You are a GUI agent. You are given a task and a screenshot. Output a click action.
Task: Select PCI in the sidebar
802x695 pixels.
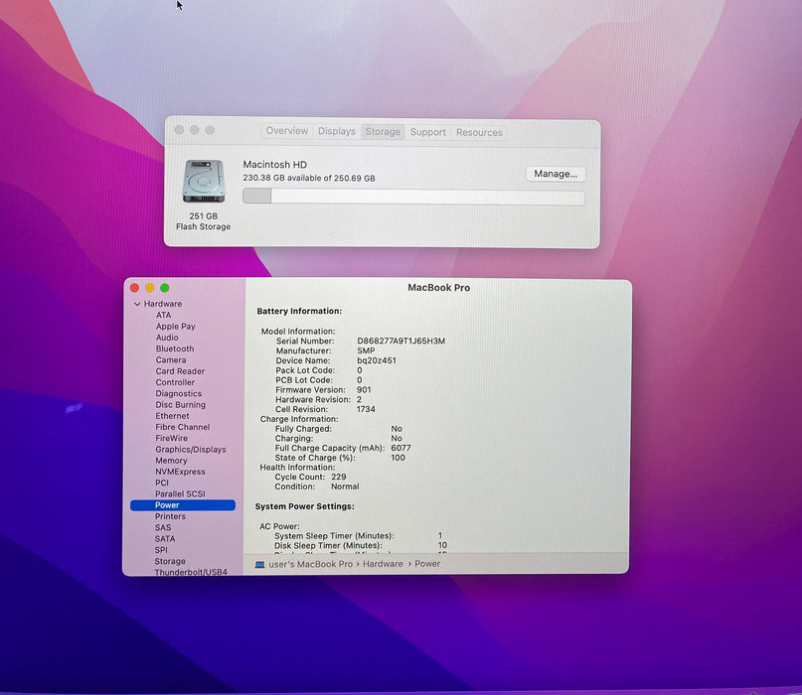coord(162,483)
